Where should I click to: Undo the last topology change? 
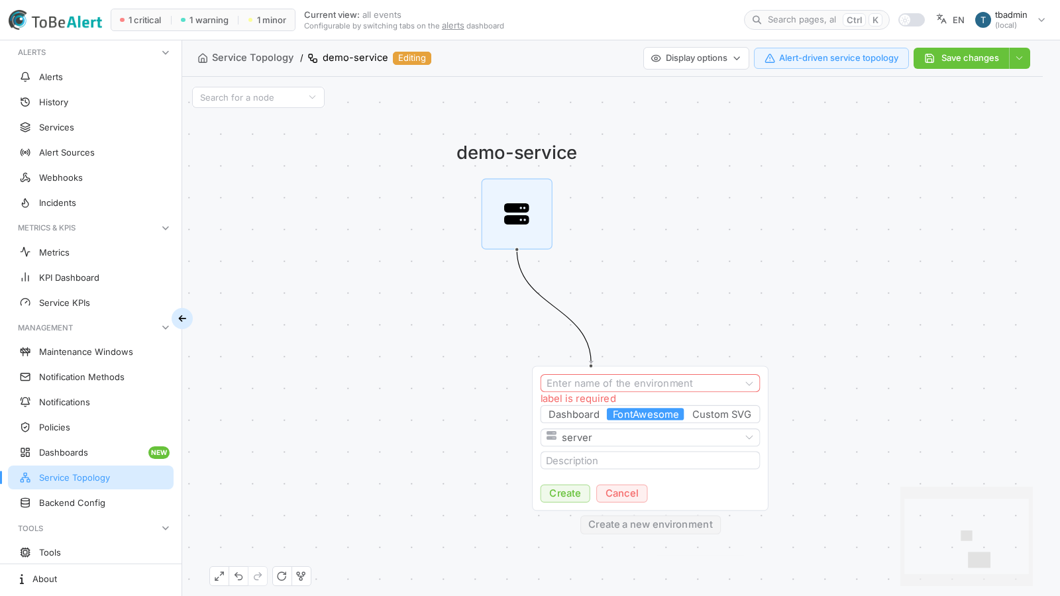[x=238, y=576]
